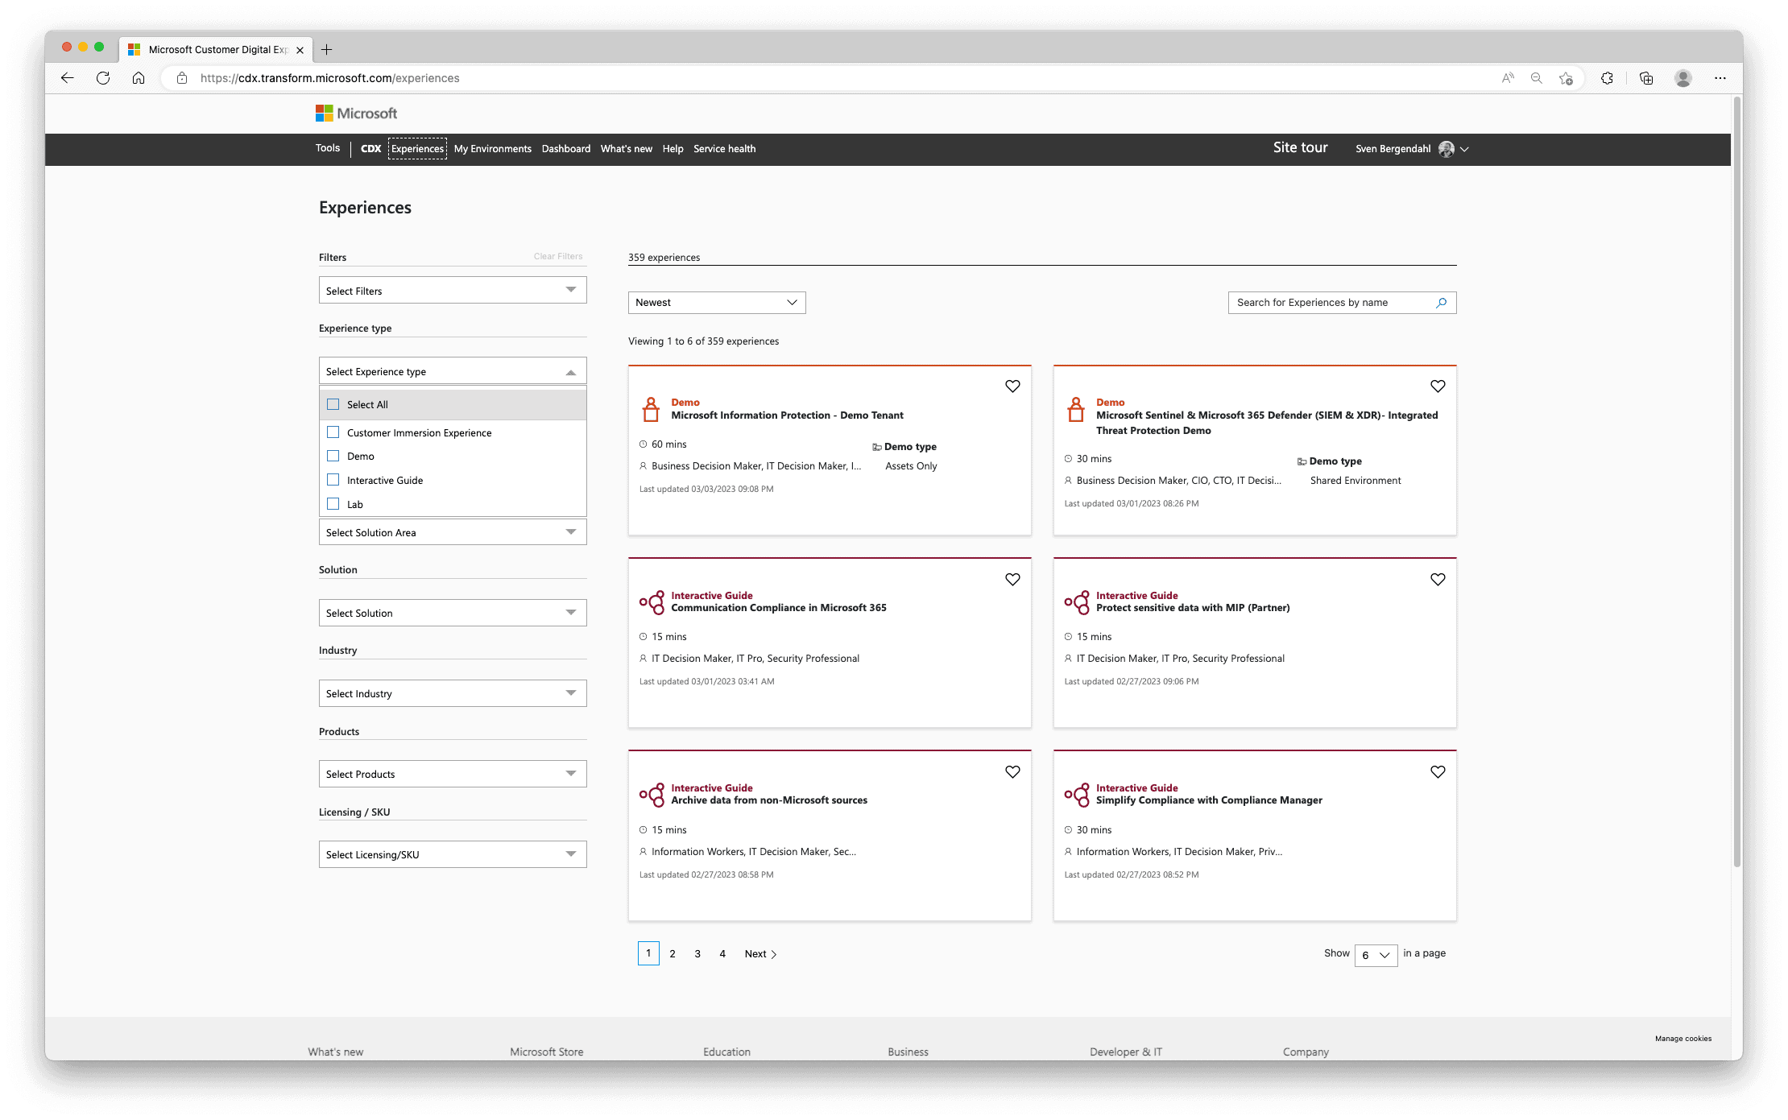Check Customer Immersion Experience option
This screenshot has height=1120, width=1788.
tap(333, 432)
